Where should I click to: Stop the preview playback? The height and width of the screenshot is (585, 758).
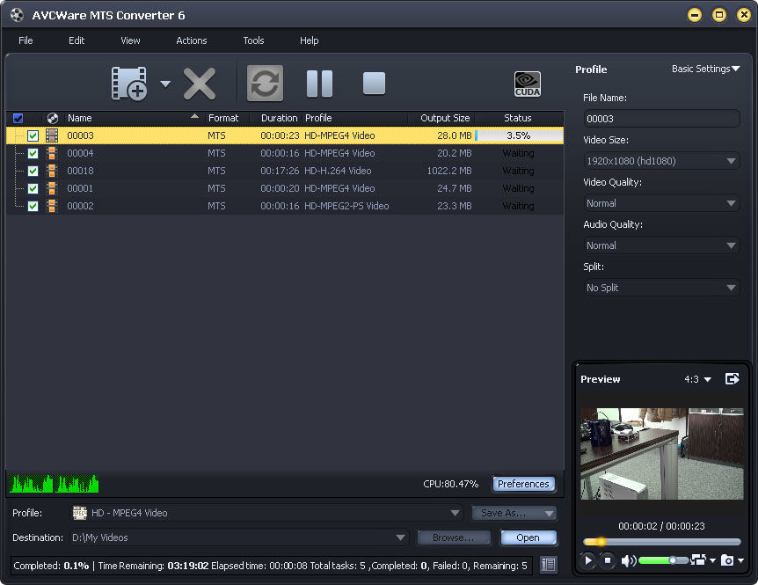(x=608, y=560)
